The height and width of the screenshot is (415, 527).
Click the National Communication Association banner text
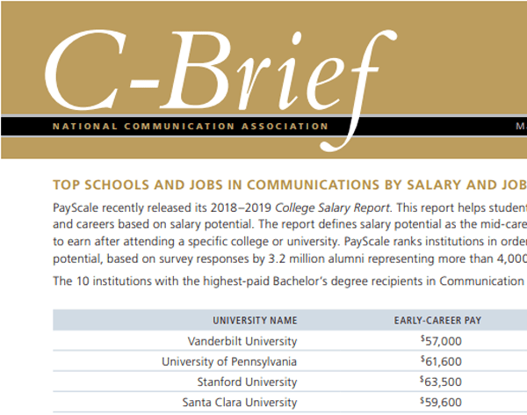click(191, 127)
